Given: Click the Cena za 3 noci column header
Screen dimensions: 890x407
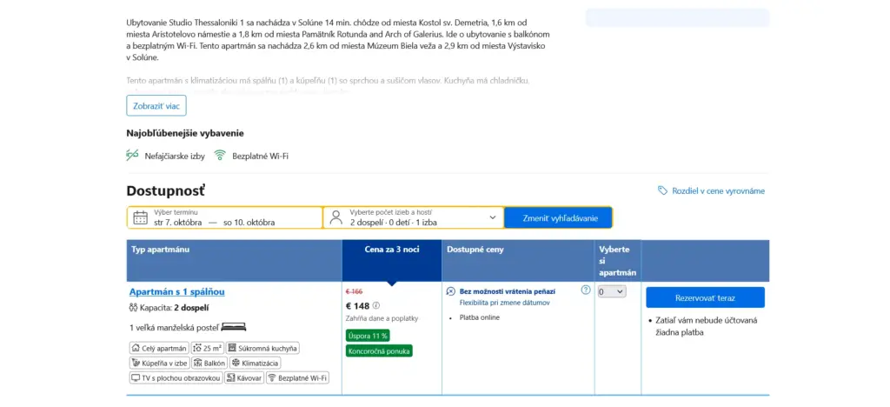Looking at the screenshot, I should coord(392,261).
